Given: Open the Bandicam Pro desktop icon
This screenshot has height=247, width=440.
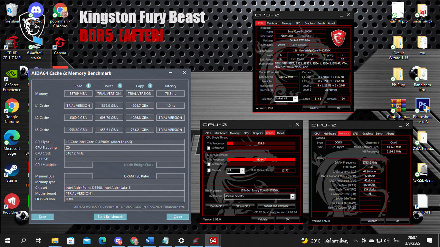Looking at the screenshot, I should pos(422,75).
